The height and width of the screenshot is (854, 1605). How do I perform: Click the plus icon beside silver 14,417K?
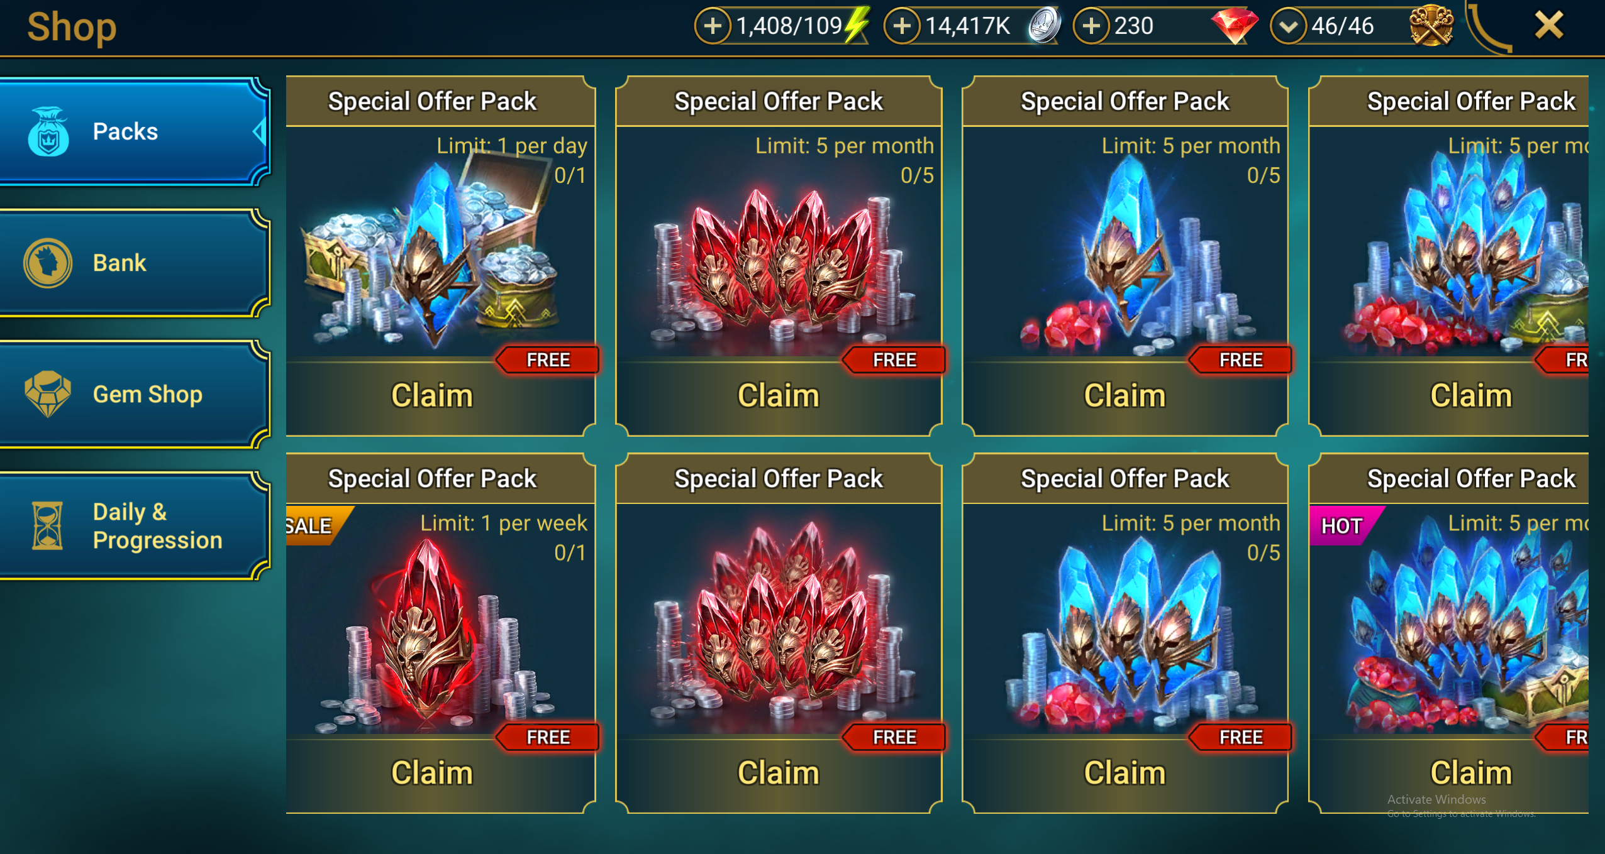tap(902, 26)
